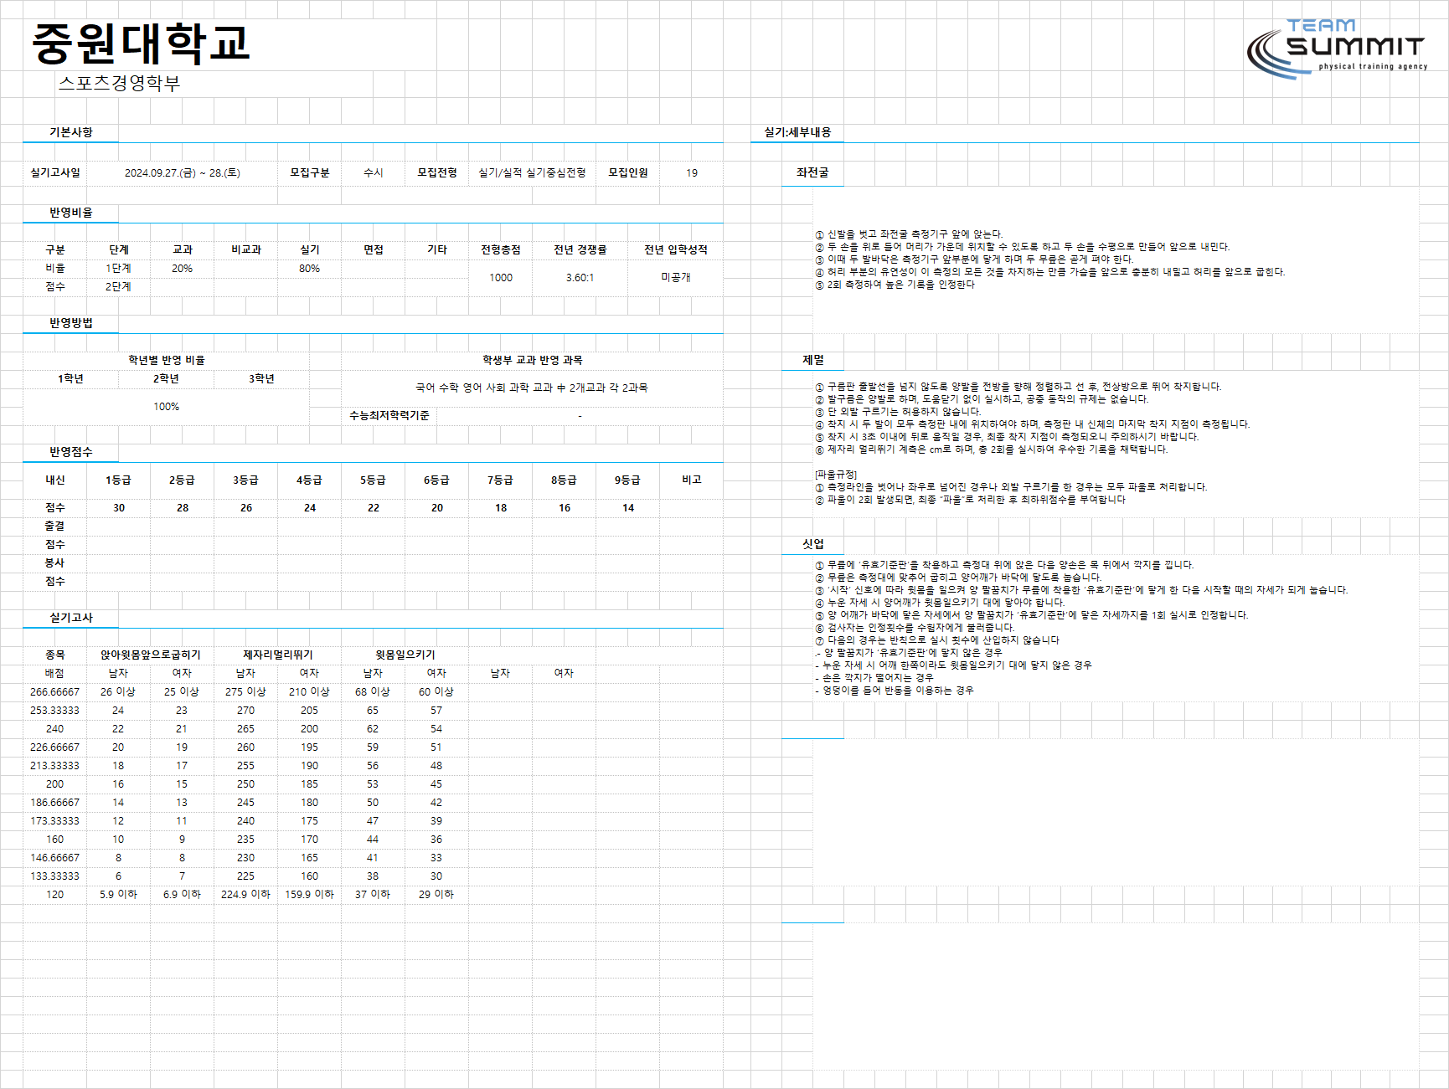The height and width of the screenshot is (1089, 1449).
Task: Click the 반영방법 section header
Action: (70, 323)
